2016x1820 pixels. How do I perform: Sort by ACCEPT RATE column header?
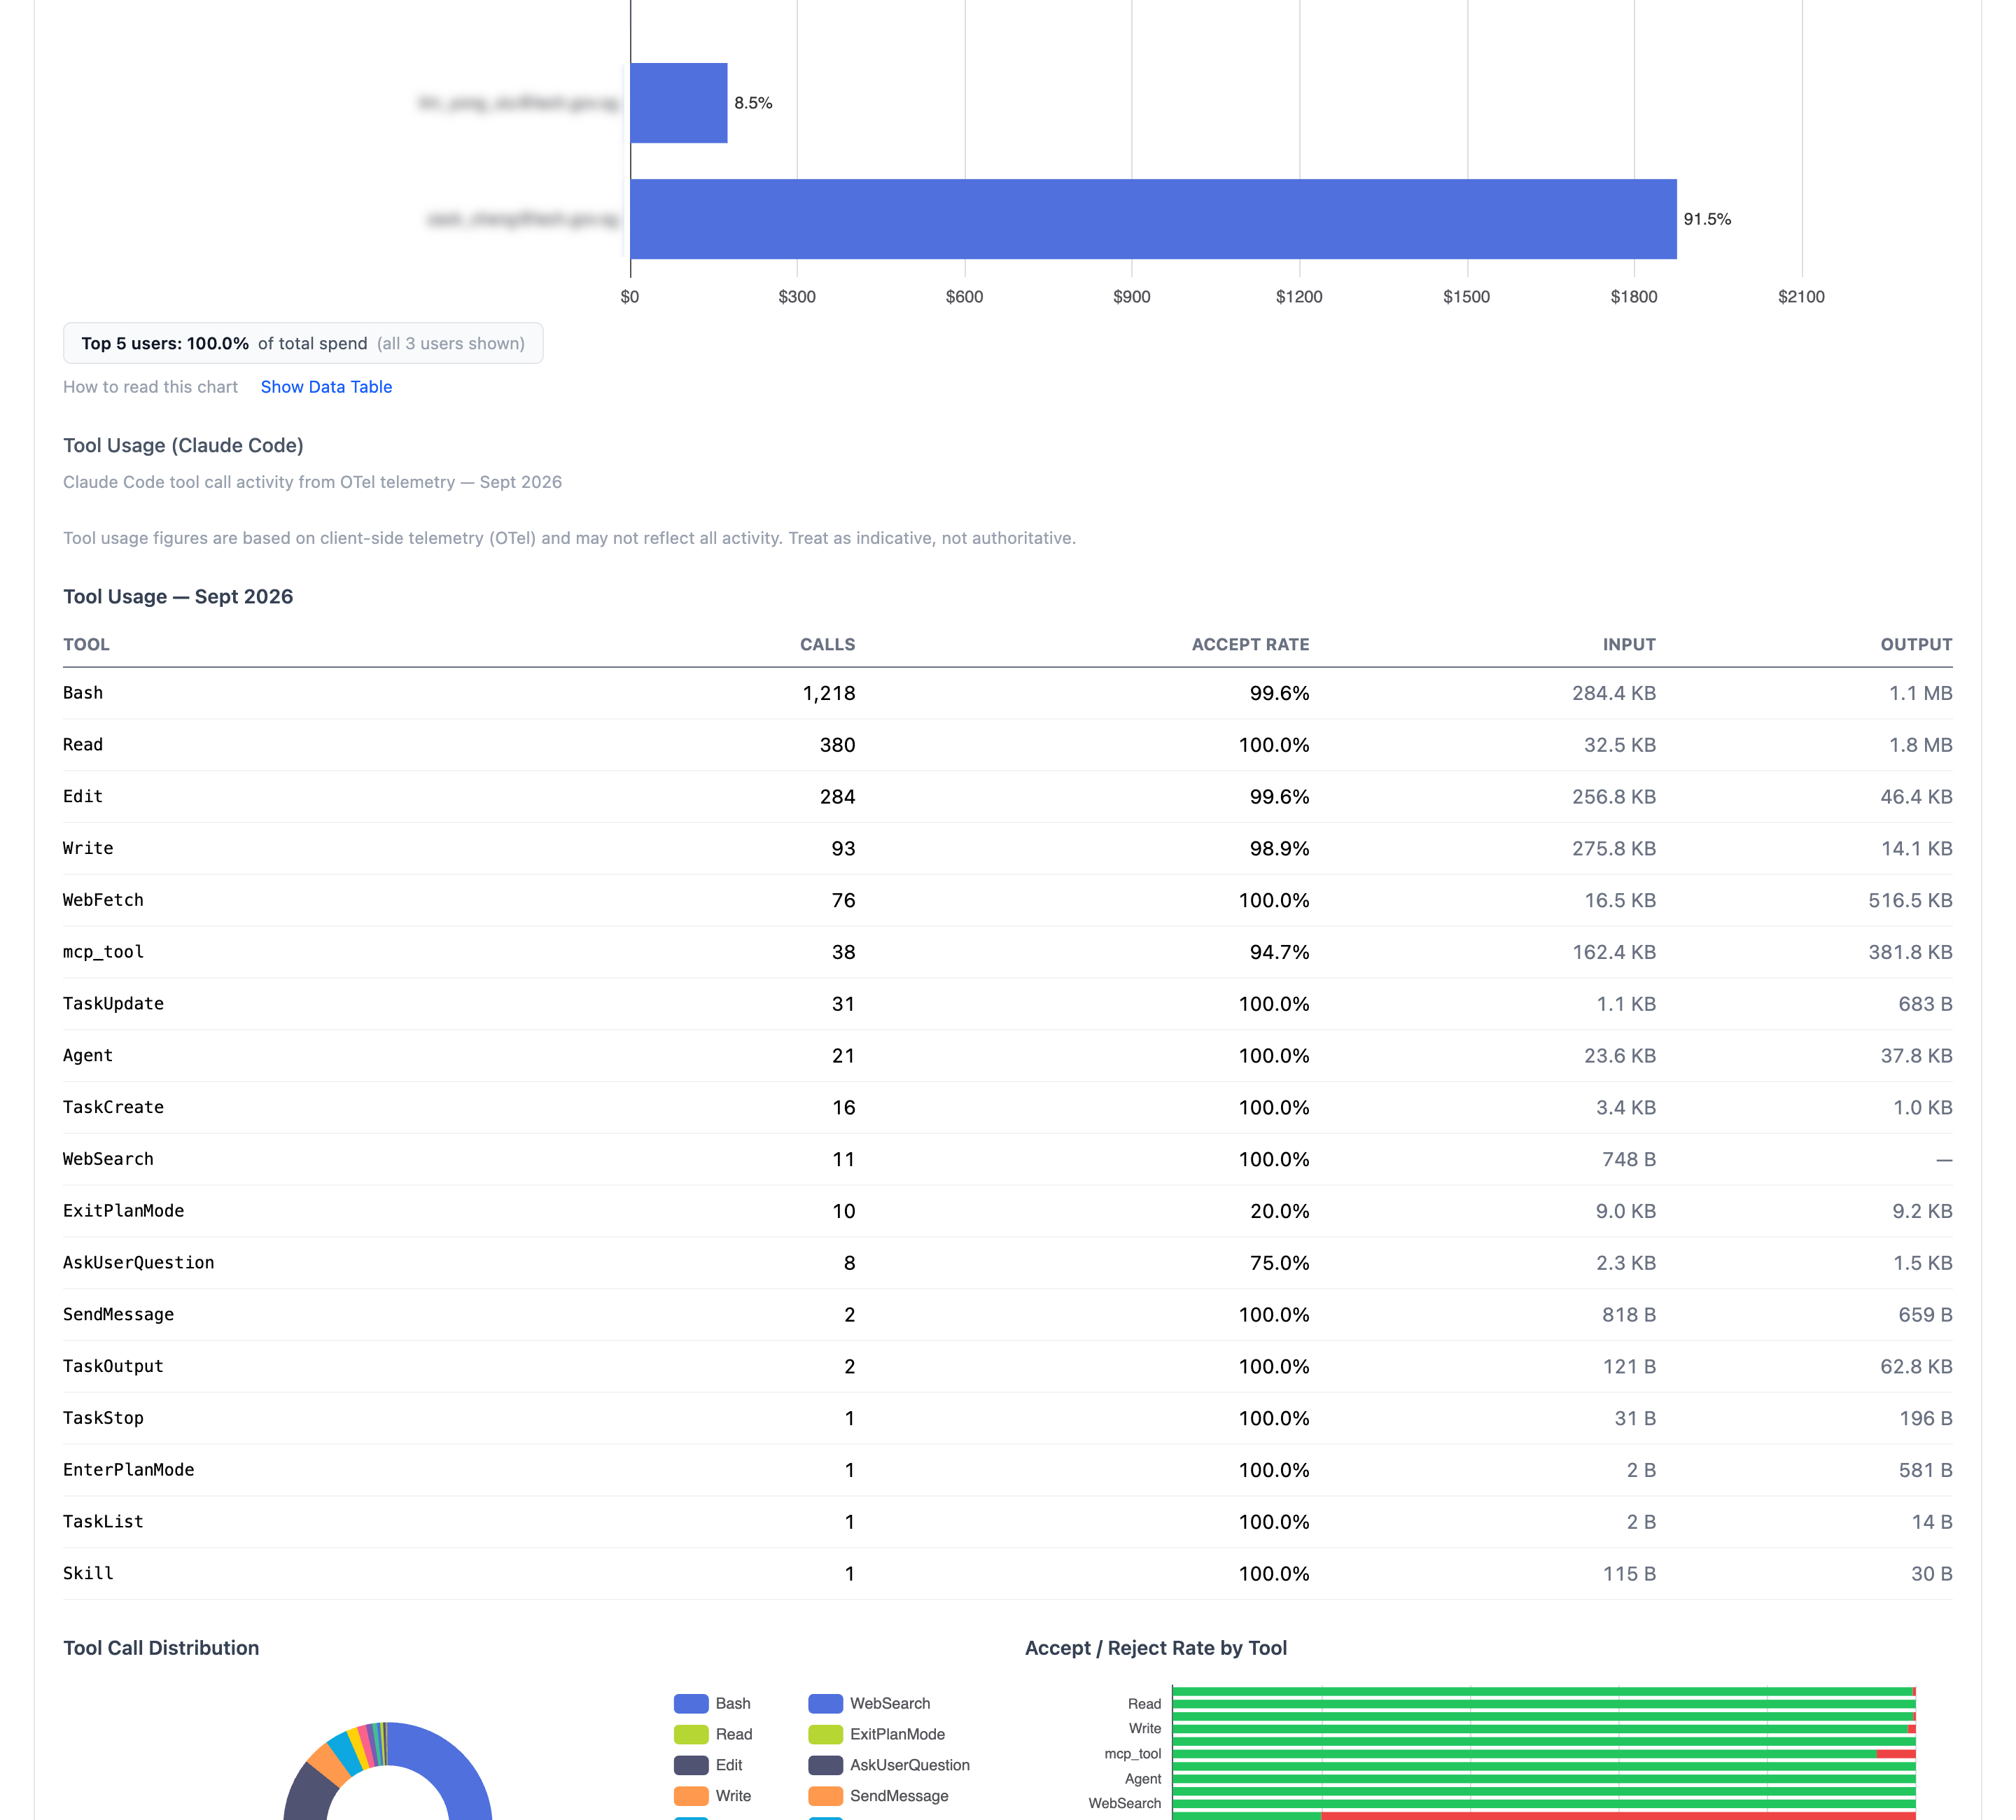[x=1250, y=644]
